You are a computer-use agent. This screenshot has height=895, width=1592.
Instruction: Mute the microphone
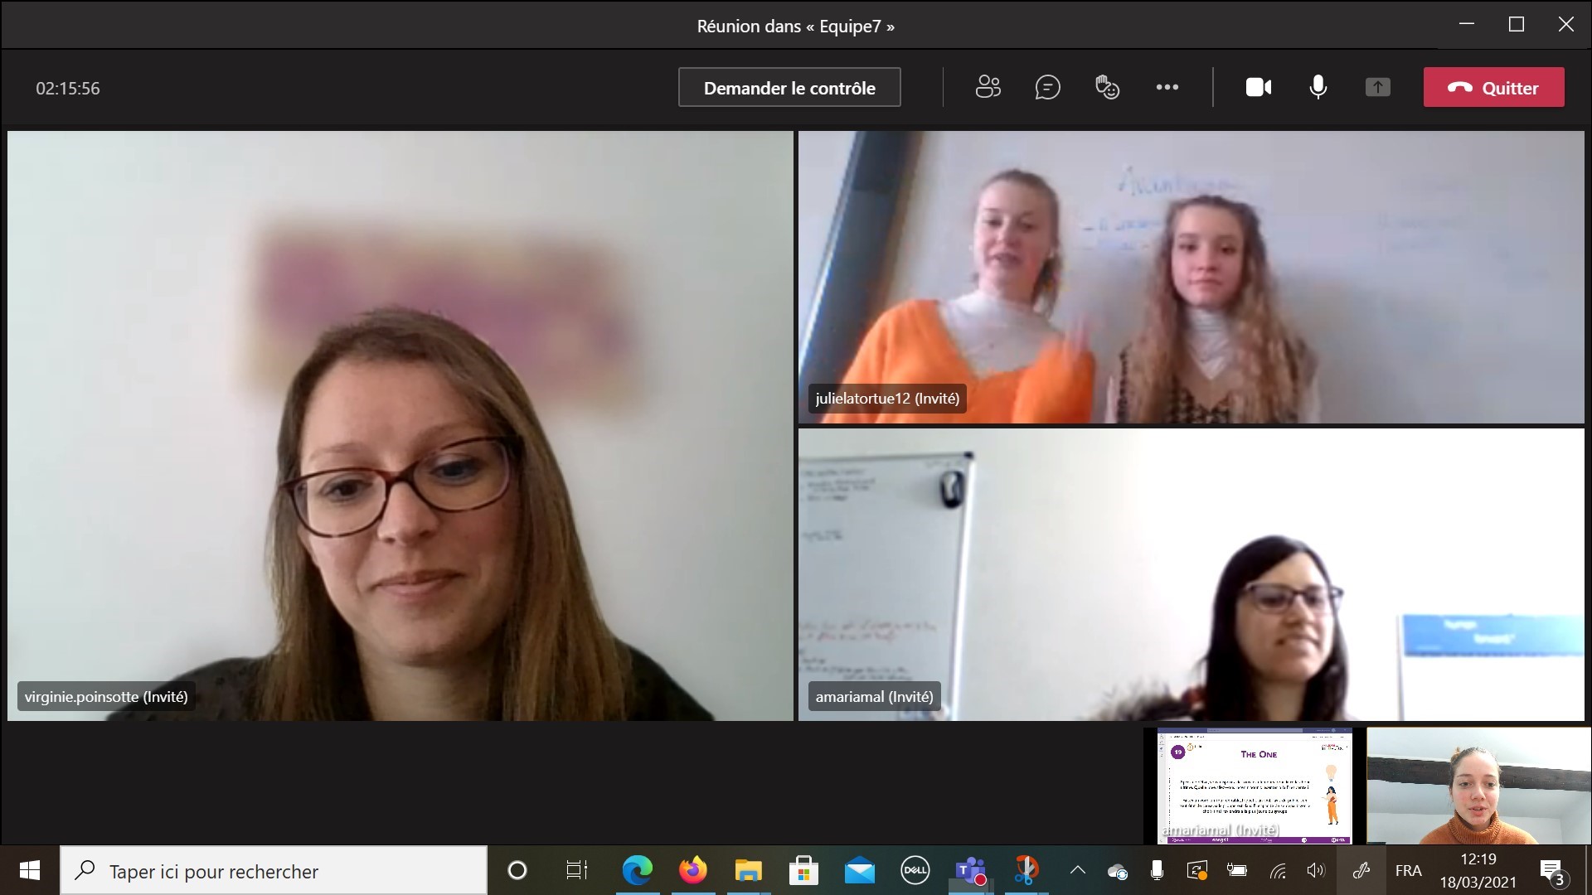1318,87
